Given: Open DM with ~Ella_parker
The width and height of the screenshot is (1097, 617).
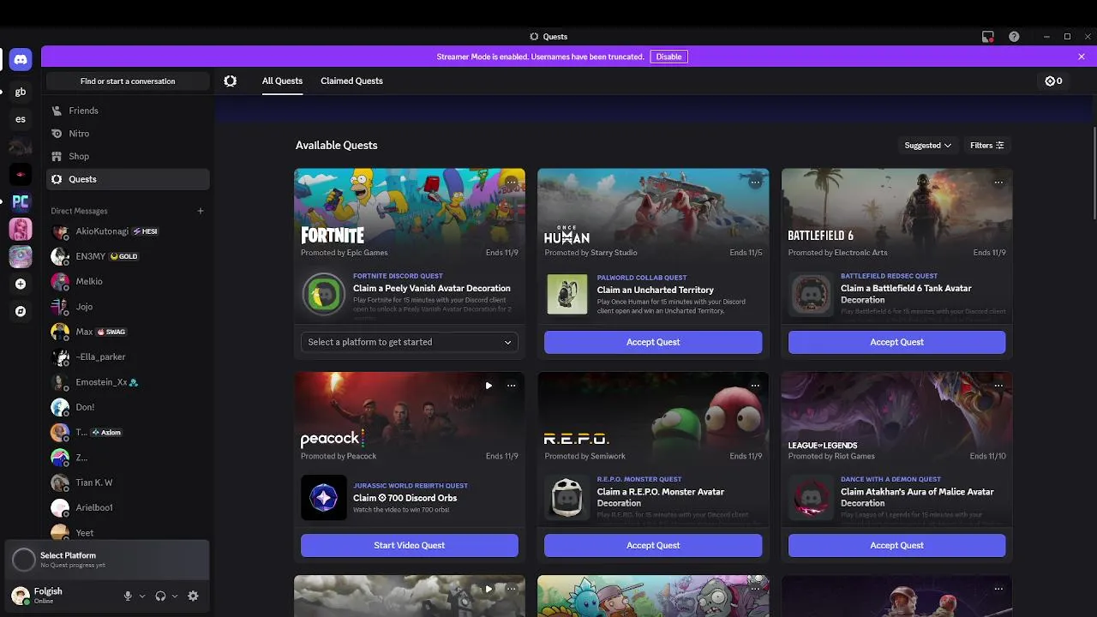Looking at the screenshot, I should click(x=128, y=356).
